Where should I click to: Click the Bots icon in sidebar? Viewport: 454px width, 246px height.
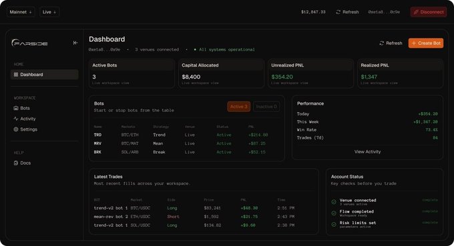[16, 108]
